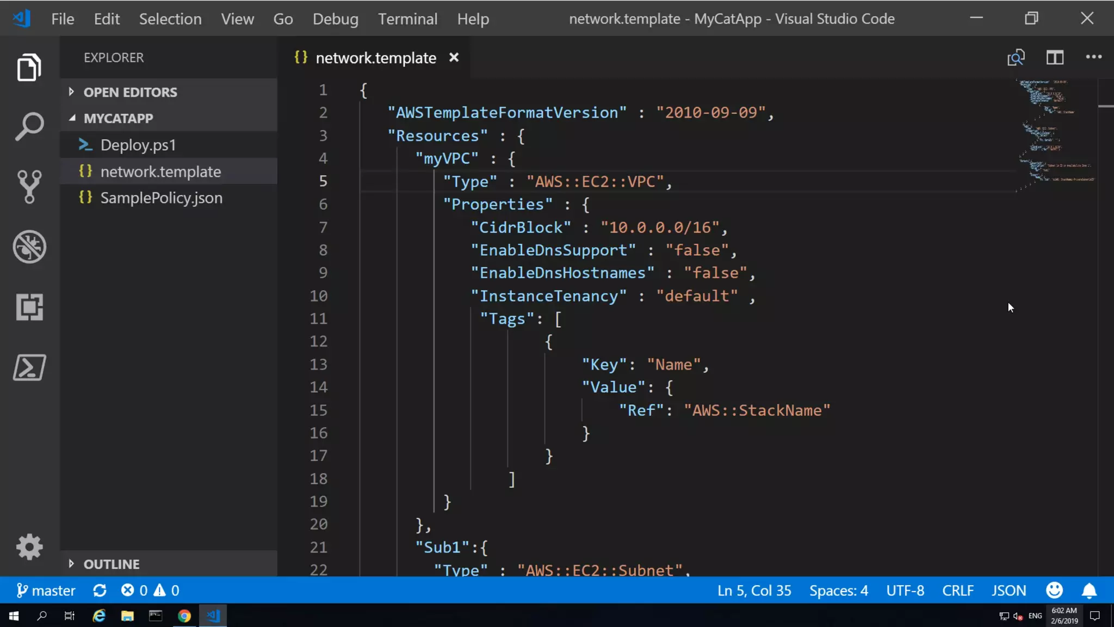Close the network.template tab

pyautogui.click(x=454, y=57)
